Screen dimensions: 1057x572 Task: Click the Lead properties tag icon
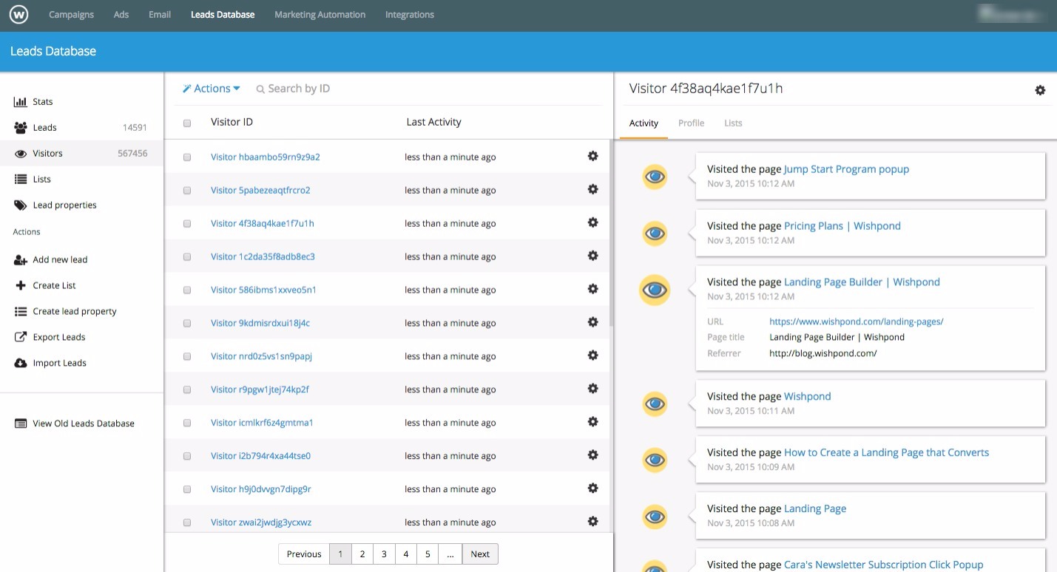click(21, 205)
